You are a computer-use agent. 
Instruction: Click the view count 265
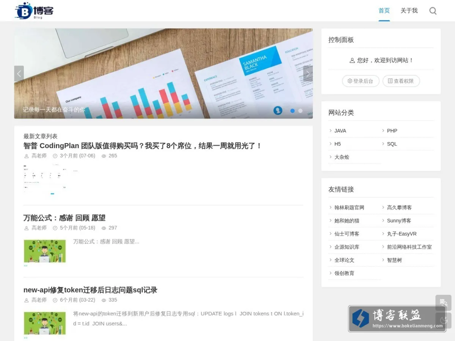tap(113, 156)
